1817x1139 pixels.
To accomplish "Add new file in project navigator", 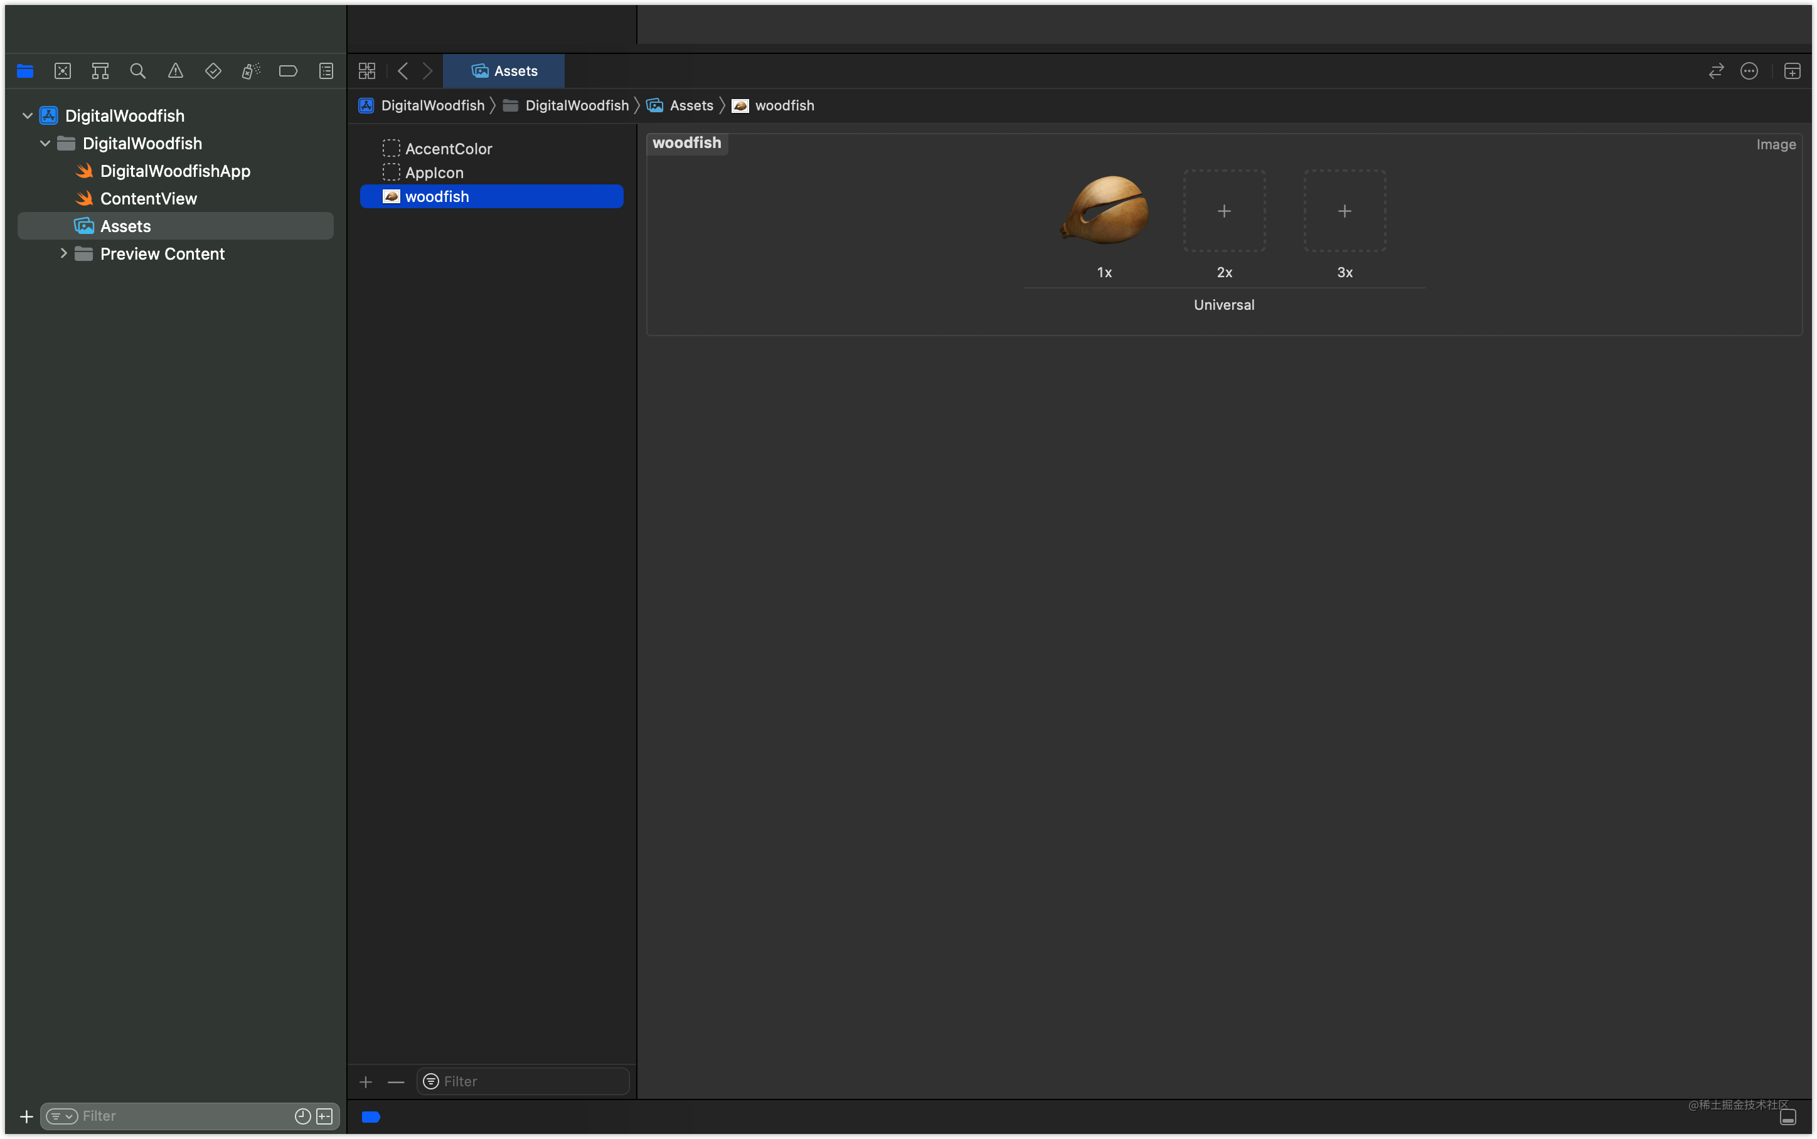I will [x=26, y=1116].
